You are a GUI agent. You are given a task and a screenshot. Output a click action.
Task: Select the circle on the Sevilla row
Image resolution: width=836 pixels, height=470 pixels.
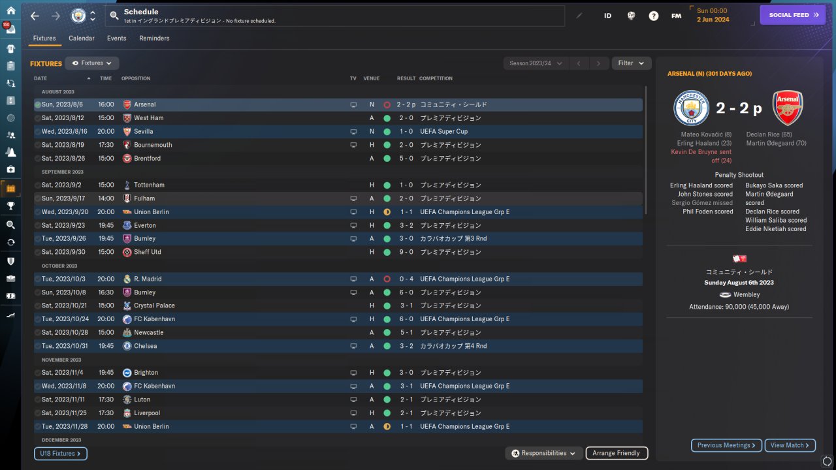[x=37, y=131]
